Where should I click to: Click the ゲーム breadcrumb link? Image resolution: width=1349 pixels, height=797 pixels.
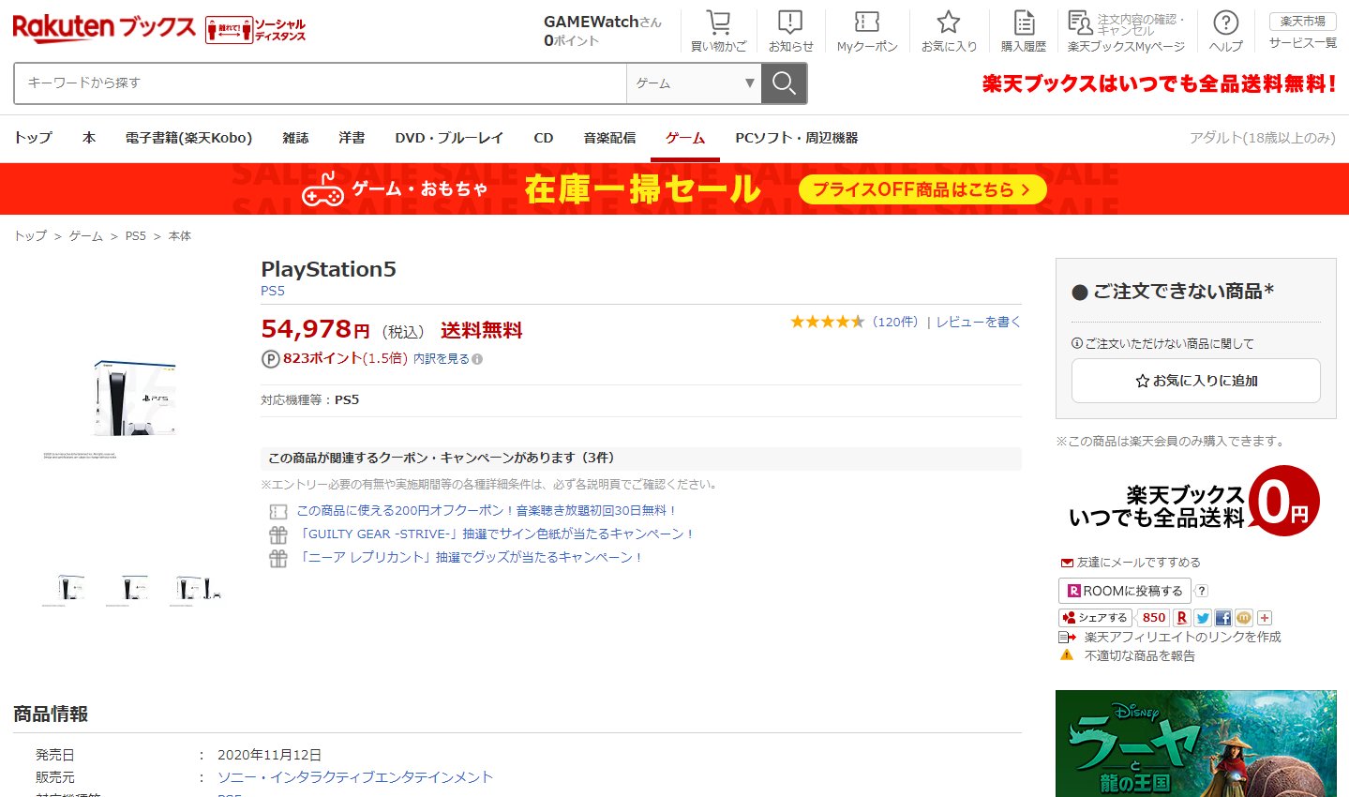(86, 236)
